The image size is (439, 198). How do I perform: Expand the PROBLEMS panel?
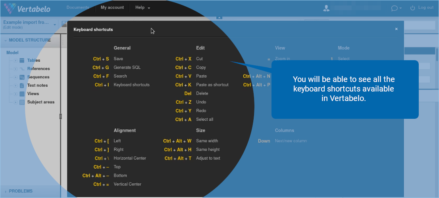5,192
